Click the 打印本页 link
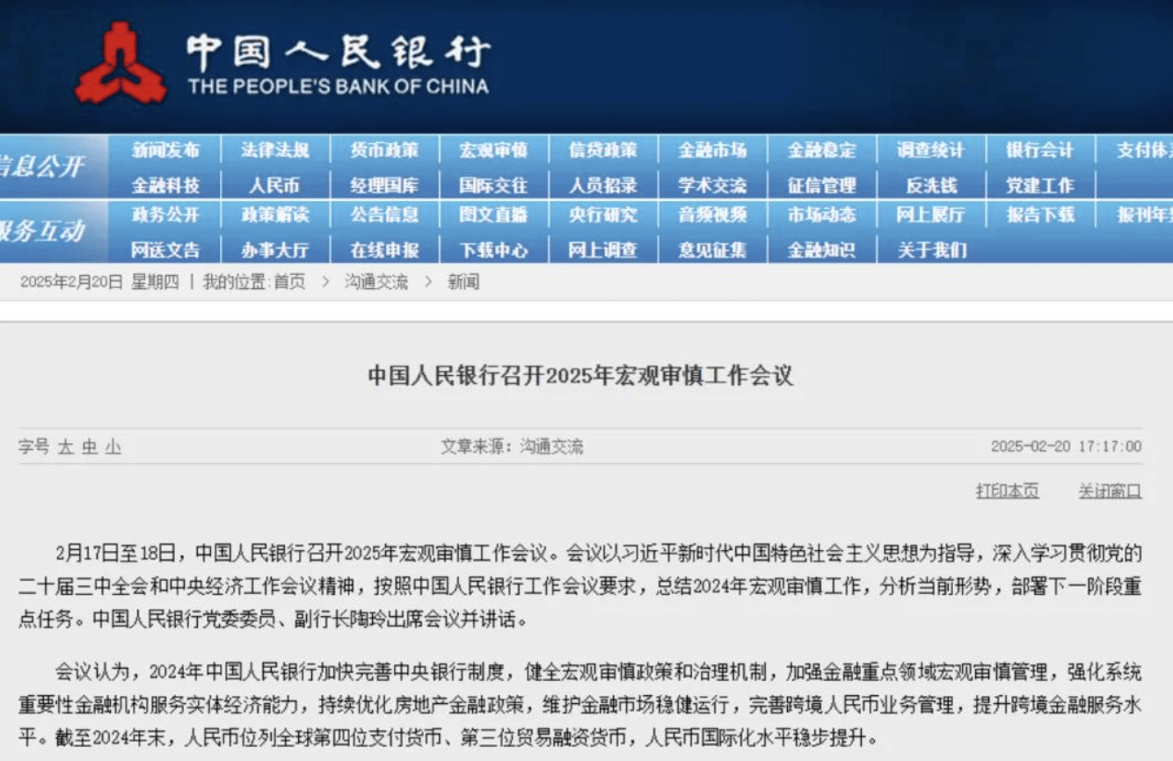Image resolution: width=1173 pixels, height=761 pixels. pos(1007,491)
